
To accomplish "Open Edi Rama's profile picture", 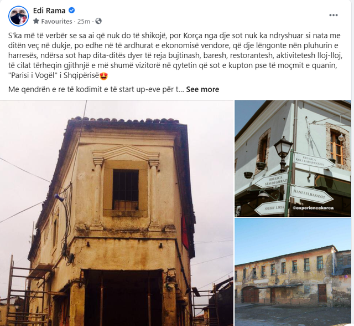I will click(18, 16).
